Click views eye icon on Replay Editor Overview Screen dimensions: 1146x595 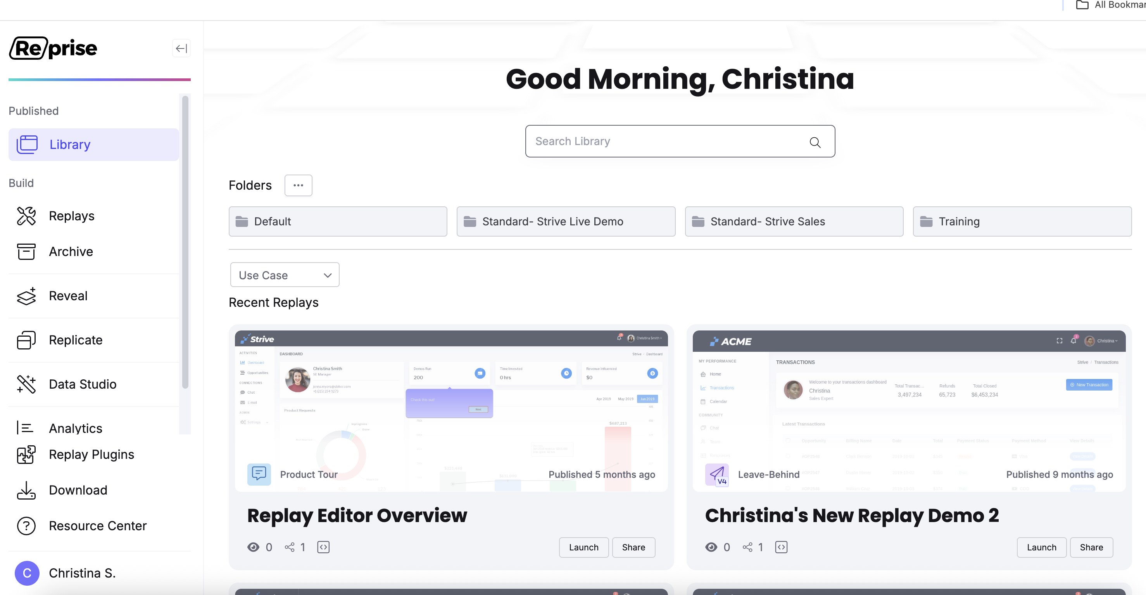tap(253, 547)
